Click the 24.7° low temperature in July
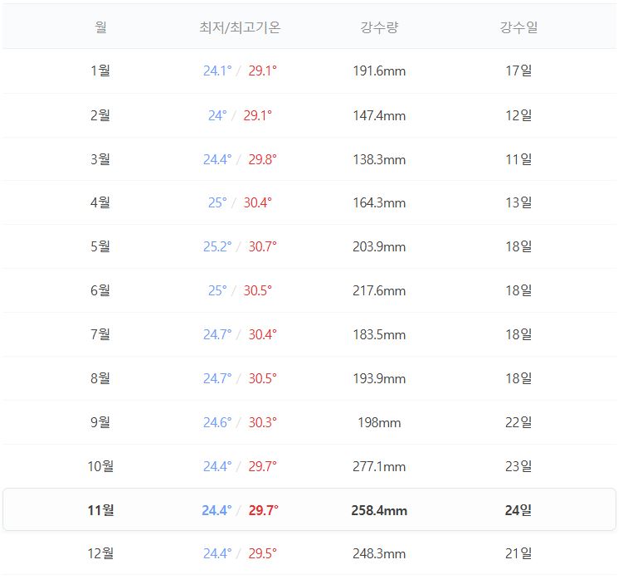This screenshot has height=584, width=623. (x=217, y=334)
